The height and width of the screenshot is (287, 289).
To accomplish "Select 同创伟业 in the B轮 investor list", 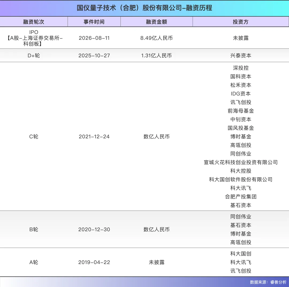I will [241, 217].
